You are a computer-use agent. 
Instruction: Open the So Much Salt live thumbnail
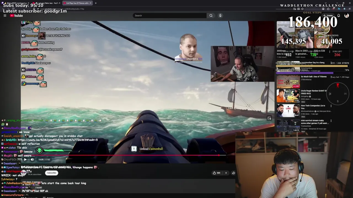click(288, 82)
